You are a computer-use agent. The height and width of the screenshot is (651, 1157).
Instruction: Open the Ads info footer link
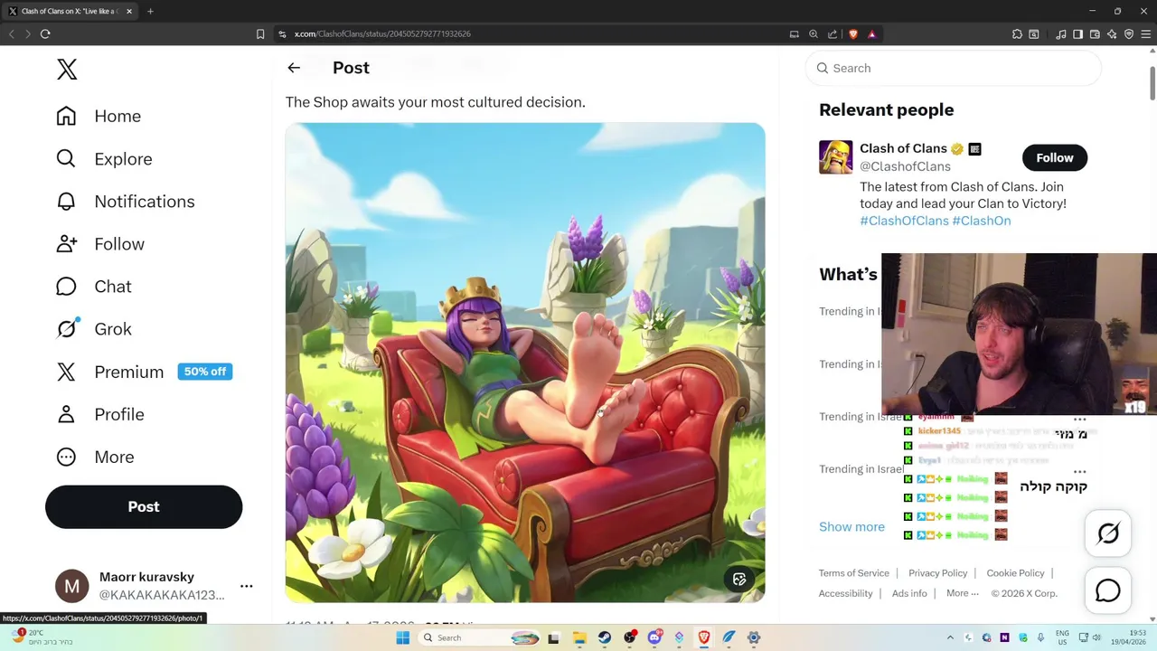click(909, 593)
